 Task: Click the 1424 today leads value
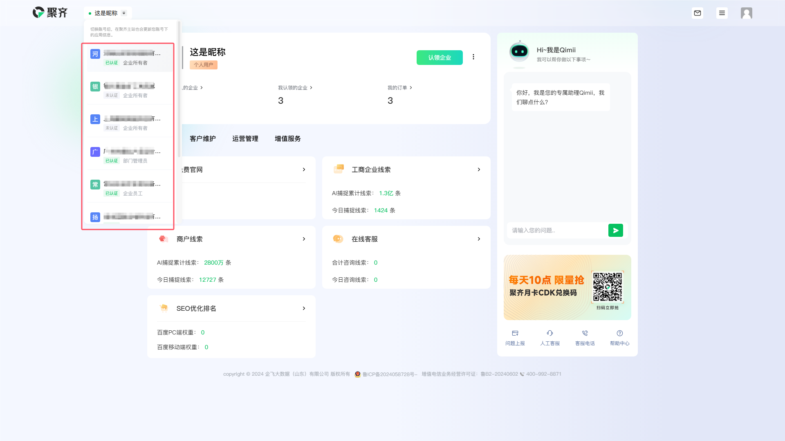pos(381,210)
